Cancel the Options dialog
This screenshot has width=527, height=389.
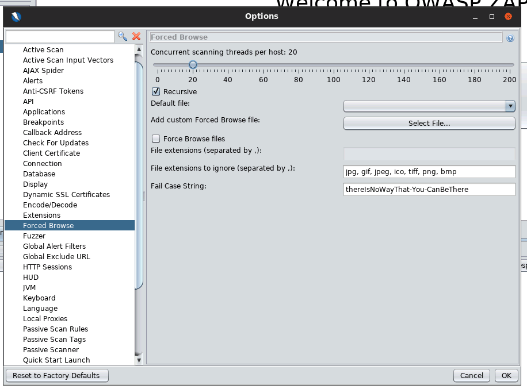click(x=472, y=376)
